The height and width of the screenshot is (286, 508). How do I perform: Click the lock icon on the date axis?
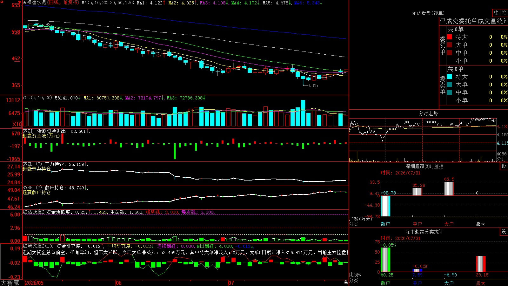pyautogui.click(x=346, y=282)
